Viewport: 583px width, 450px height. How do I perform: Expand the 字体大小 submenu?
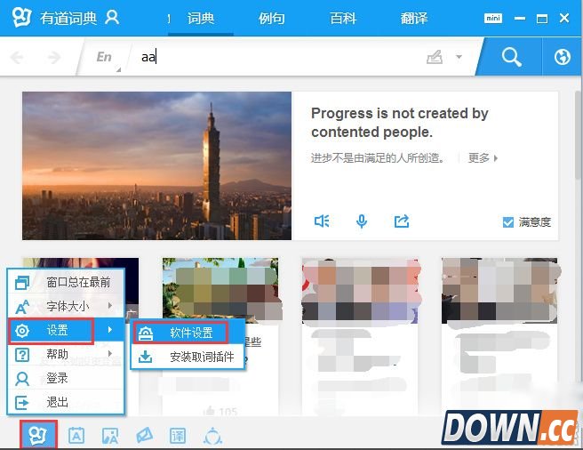(66, 306)
